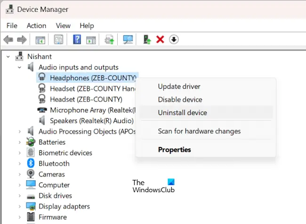Click the blue Help question mark icon
The image size is (306, 224).
(x=77, y=39)
